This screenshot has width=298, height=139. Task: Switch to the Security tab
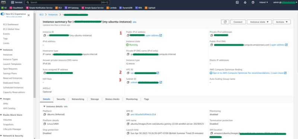61,99
